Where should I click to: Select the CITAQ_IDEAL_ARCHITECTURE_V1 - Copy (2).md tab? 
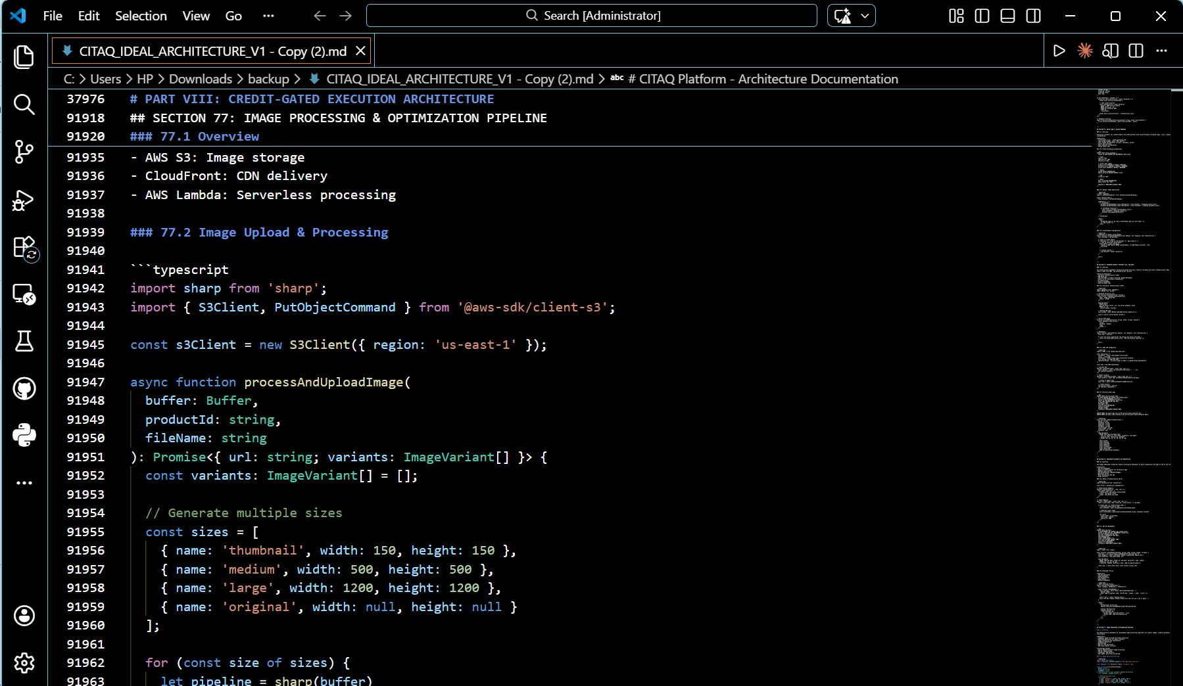tap(212, 51)
